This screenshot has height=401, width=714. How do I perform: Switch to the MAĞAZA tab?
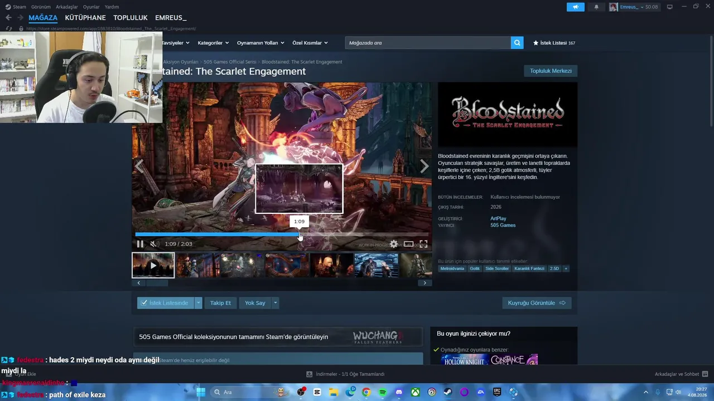pyautogui.click(x=43, y=18)
